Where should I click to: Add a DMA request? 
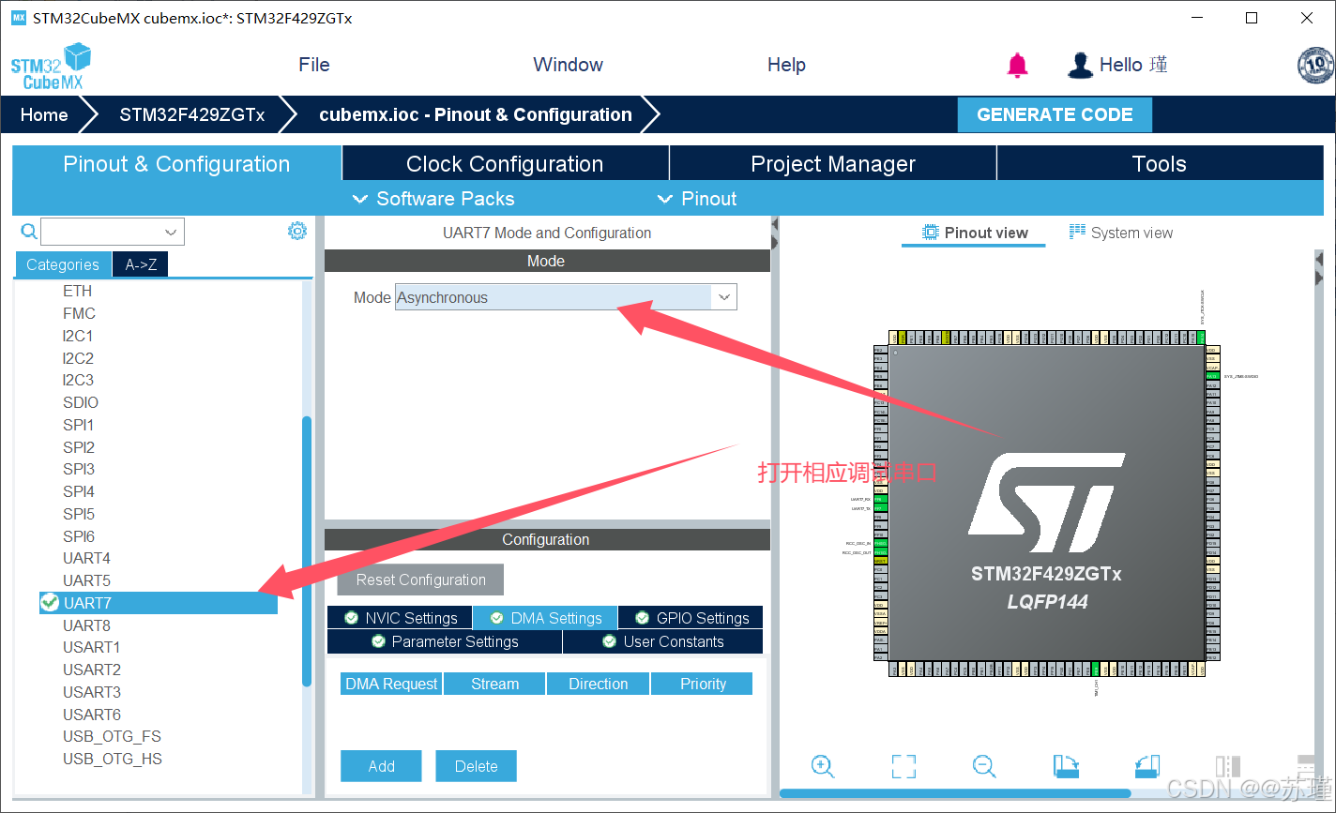pos(381,766)
